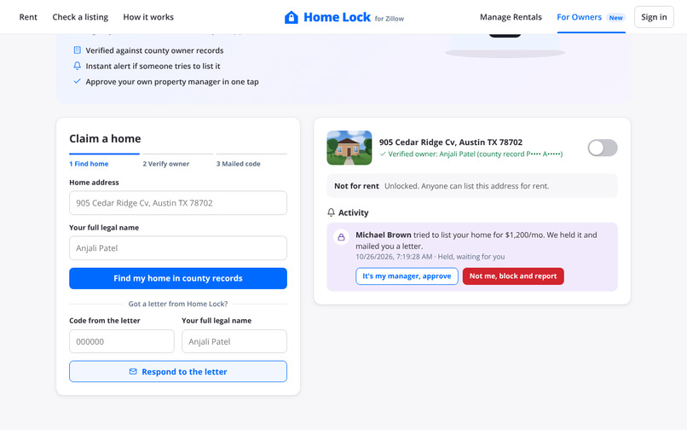Click Got a letter from Home Lock? text

[x=178, y=304]
